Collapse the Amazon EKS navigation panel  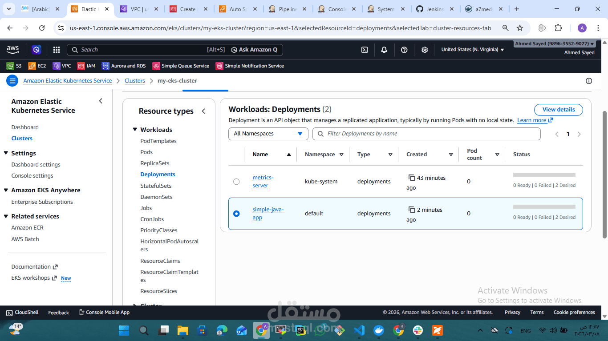click(x=101, y=101)
